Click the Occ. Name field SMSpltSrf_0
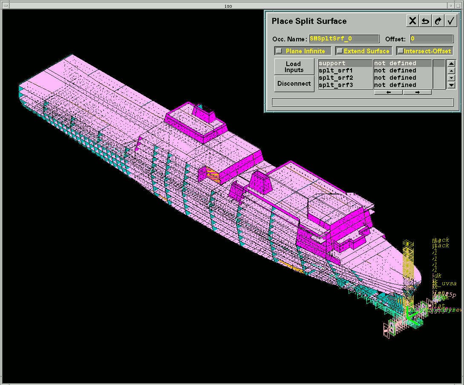Screen dimensions: 464x385 click(344, 39)
